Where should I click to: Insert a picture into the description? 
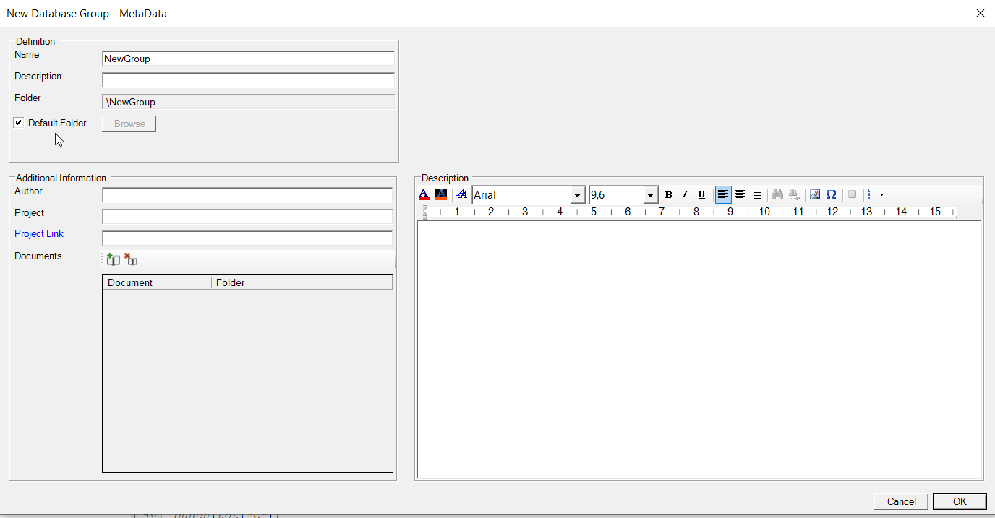(815, 195)
